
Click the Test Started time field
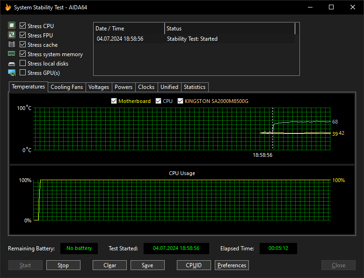(x=176, y=248)
